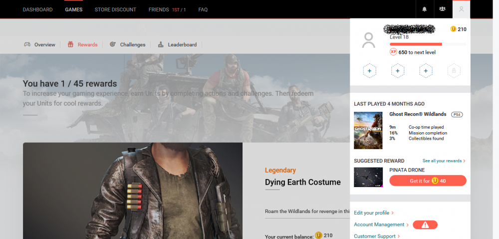This screenshot has width=499, height=239.
Task: Open 'See all your rewards' link
Action: point(444,161)
